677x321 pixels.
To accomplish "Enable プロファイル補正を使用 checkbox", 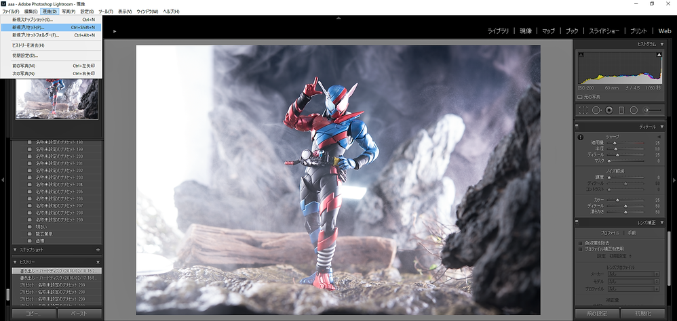I will pyautogui.click(x=580, y=249).
